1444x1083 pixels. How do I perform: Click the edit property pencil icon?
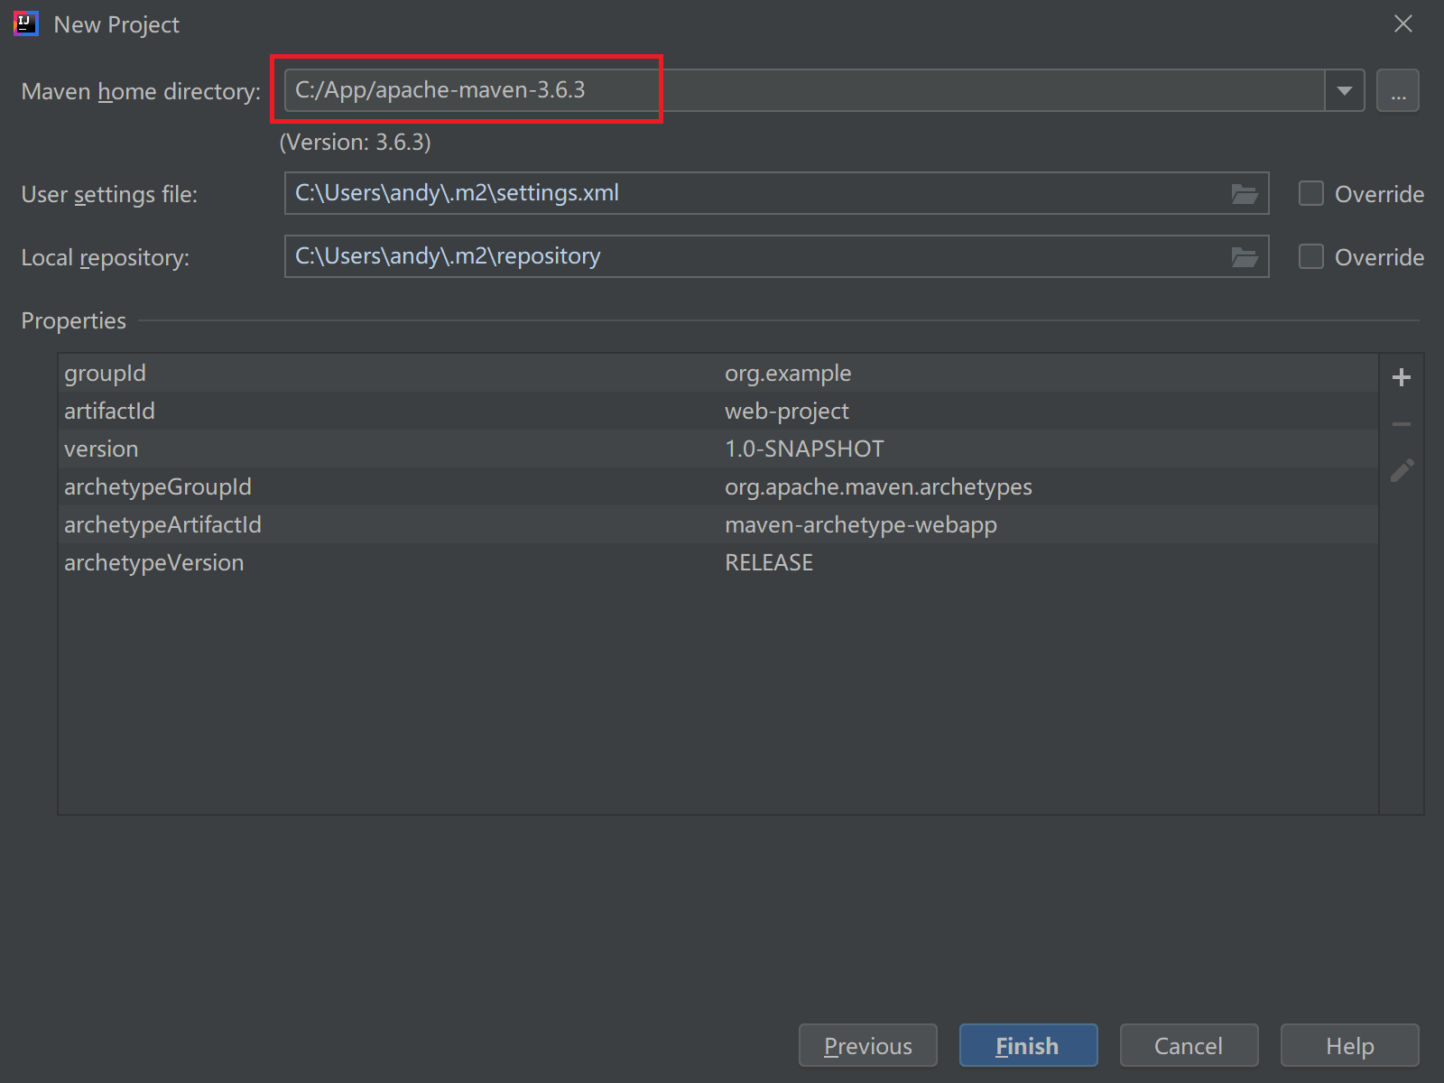tap(1402, 470)
